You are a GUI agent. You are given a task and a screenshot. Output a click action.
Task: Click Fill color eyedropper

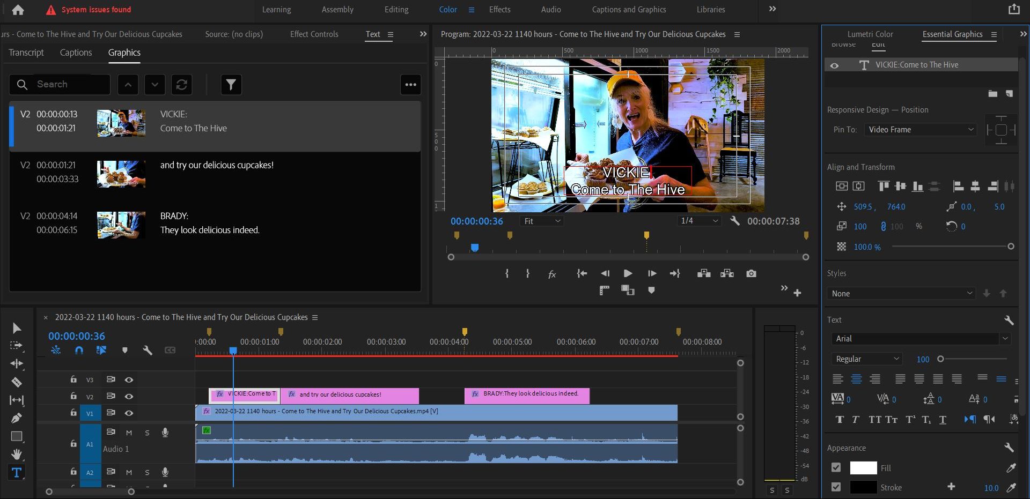pos(1011,468)
